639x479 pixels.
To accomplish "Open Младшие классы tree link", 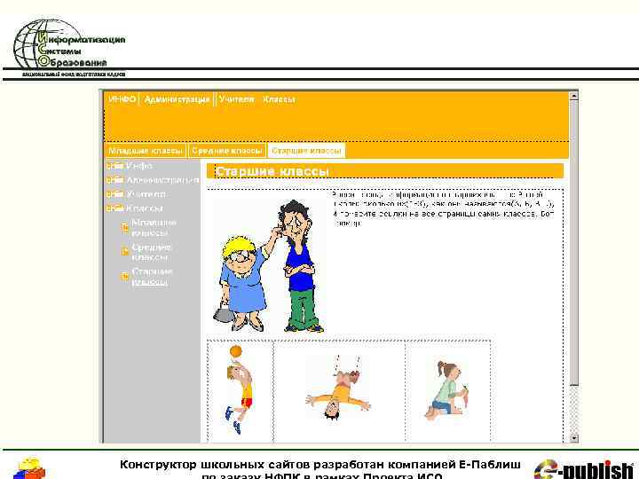I will pos(154,228).
